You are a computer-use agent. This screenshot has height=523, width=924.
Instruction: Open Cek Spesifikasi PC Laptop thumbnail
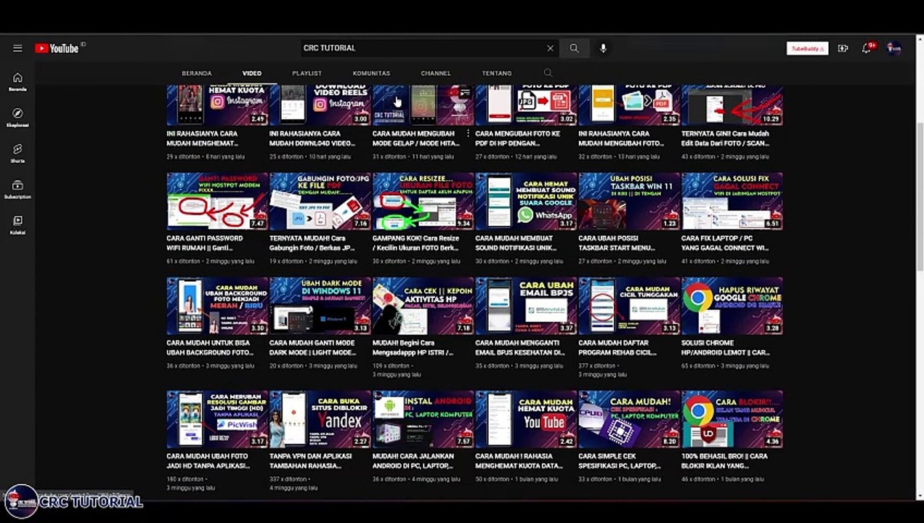[x=629, y=419]
